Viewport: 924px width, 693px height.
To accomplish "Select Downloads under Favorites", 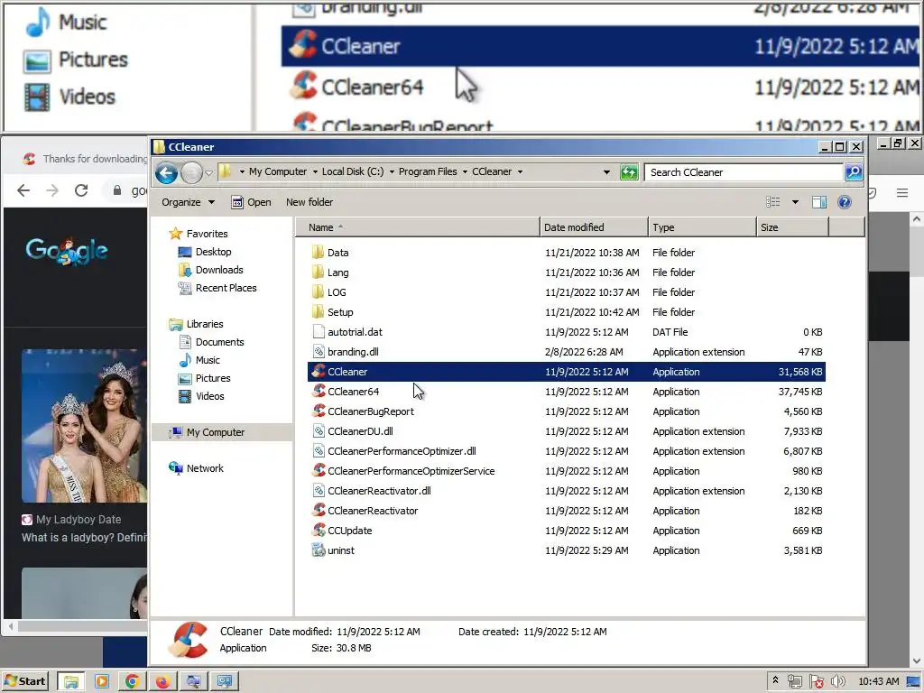I will (x=210, y=270).
